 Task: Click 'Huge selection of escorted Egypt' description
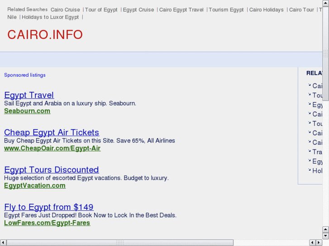(x=86, y=178)
